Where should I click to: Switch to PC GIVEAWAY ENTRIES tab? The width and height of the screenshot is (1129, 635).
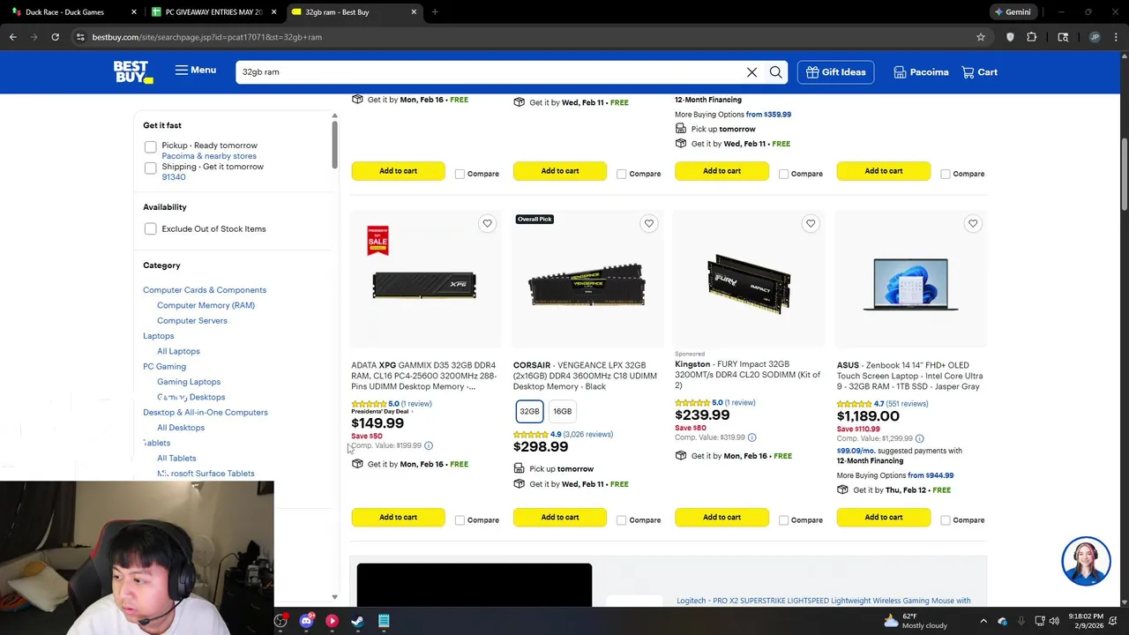pyautogui.click(x=213, y=12)
